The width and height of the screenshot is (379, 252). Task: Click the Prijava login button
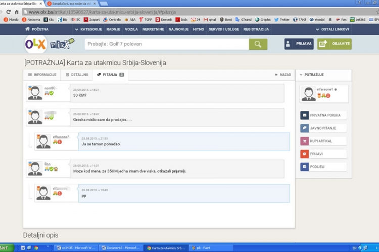tap(299, 44)
